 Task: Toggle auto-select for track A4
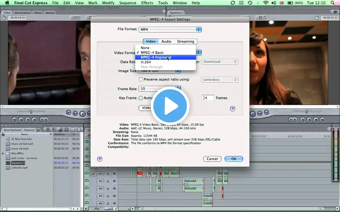[x=114, y=189]
